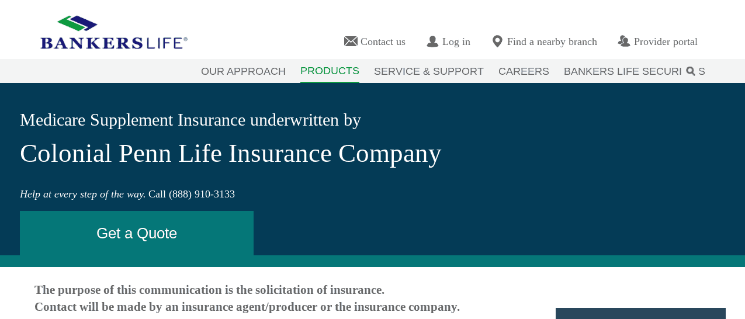The image size is (745, 319).
Task: Click the dark blue panel at bottom right
Action: tap(640, 314)
